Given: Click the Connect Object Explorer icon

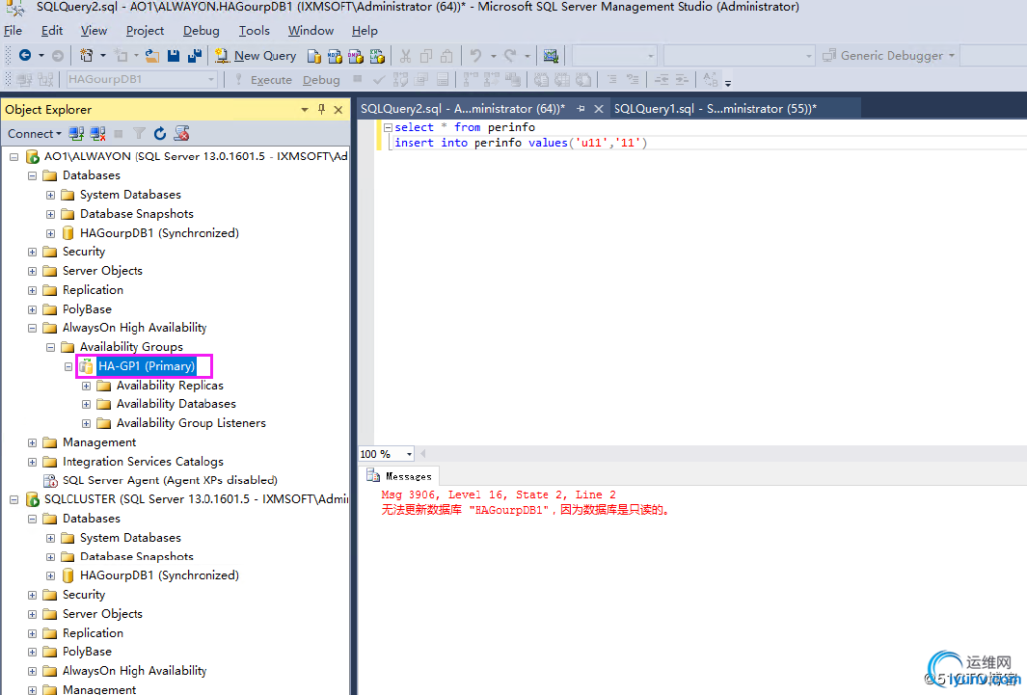Looking at the screenshot, I should click(76, 133).
